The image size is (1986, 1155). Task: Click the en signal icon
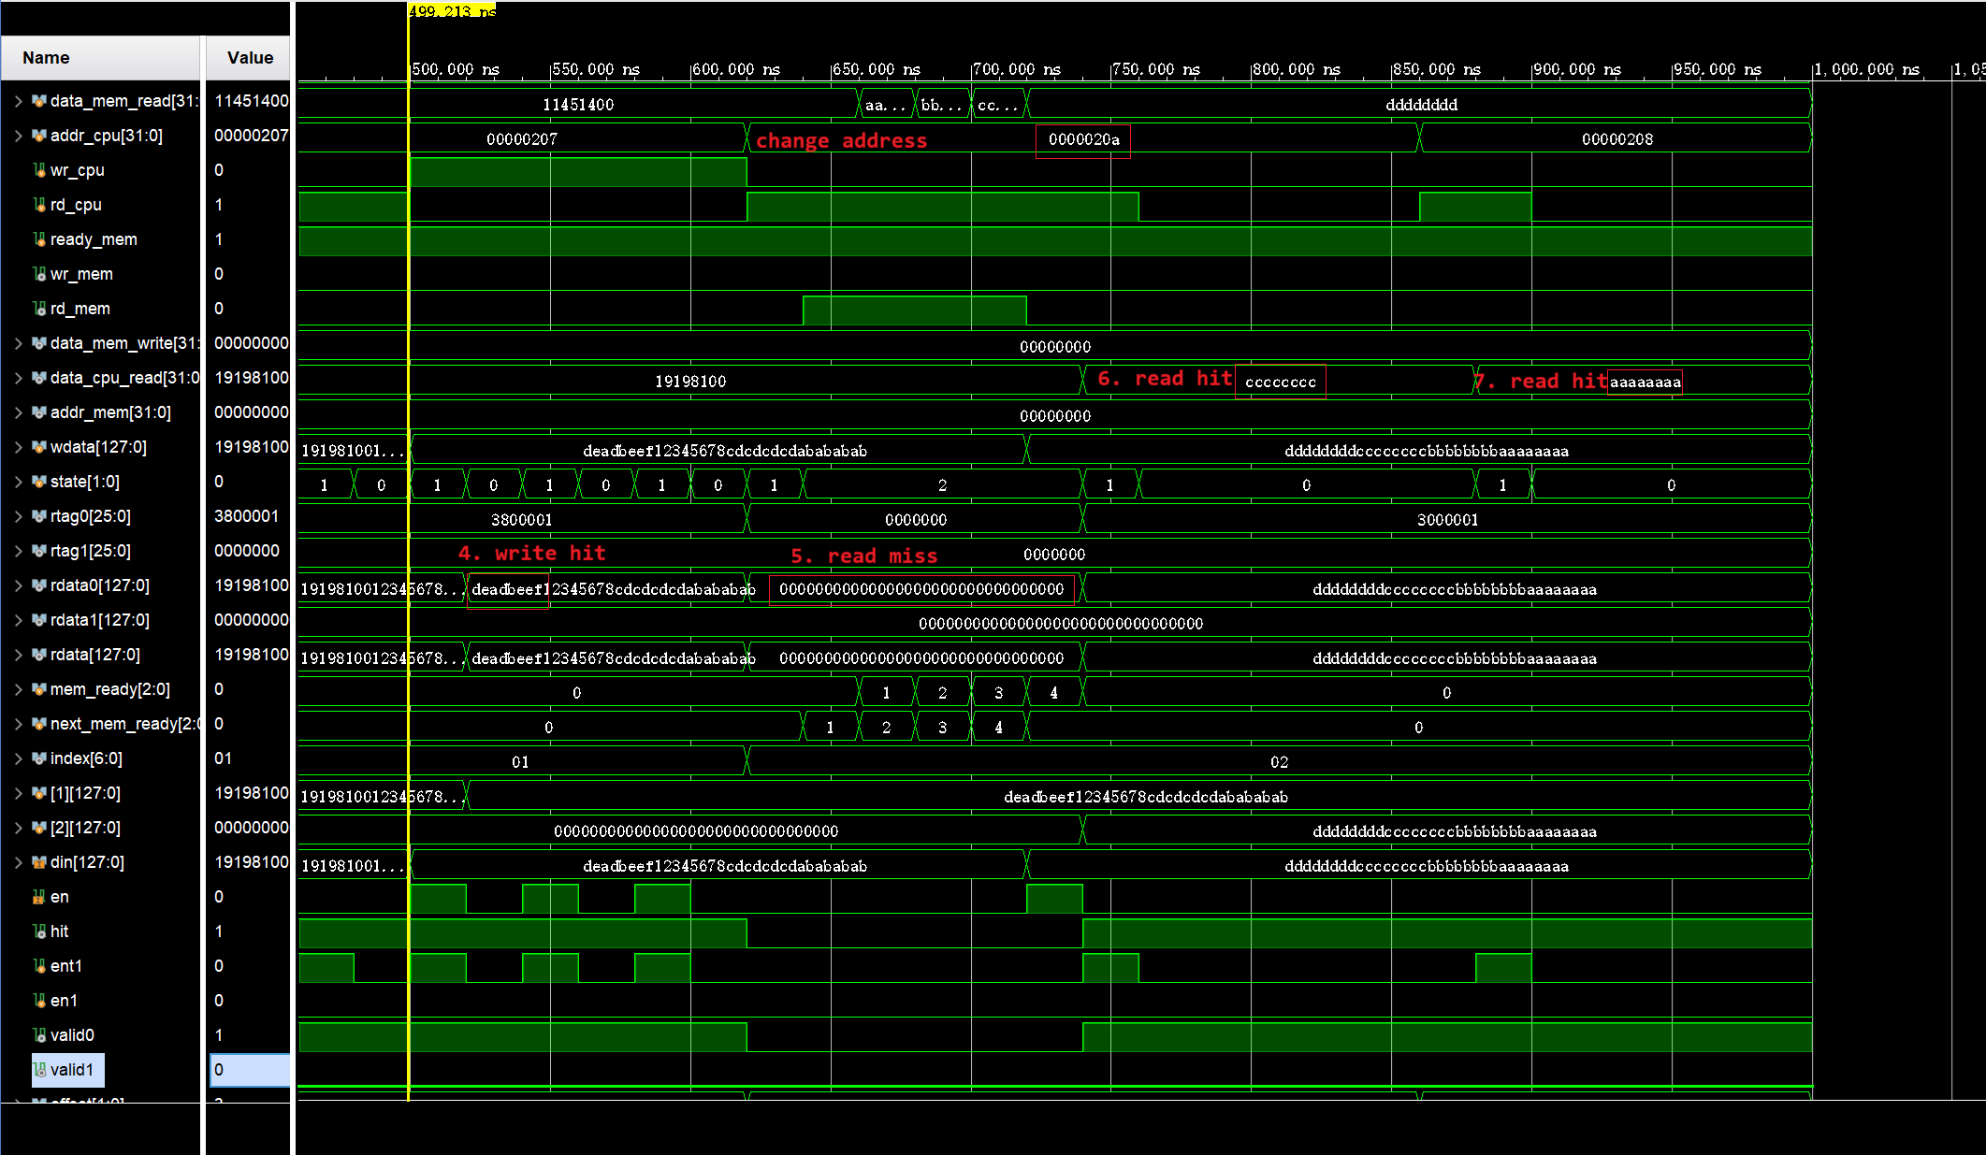39,897
